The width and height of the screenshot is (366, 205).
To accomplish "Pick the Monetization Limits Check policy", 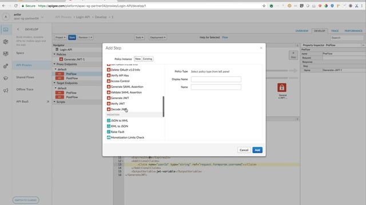I will (x=126, y=137).
